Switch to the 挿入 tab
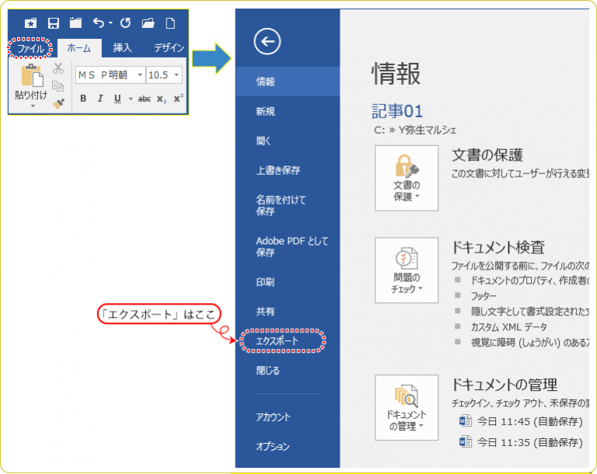The width and height of the screenshot is (597, 474). coord(122,48)
